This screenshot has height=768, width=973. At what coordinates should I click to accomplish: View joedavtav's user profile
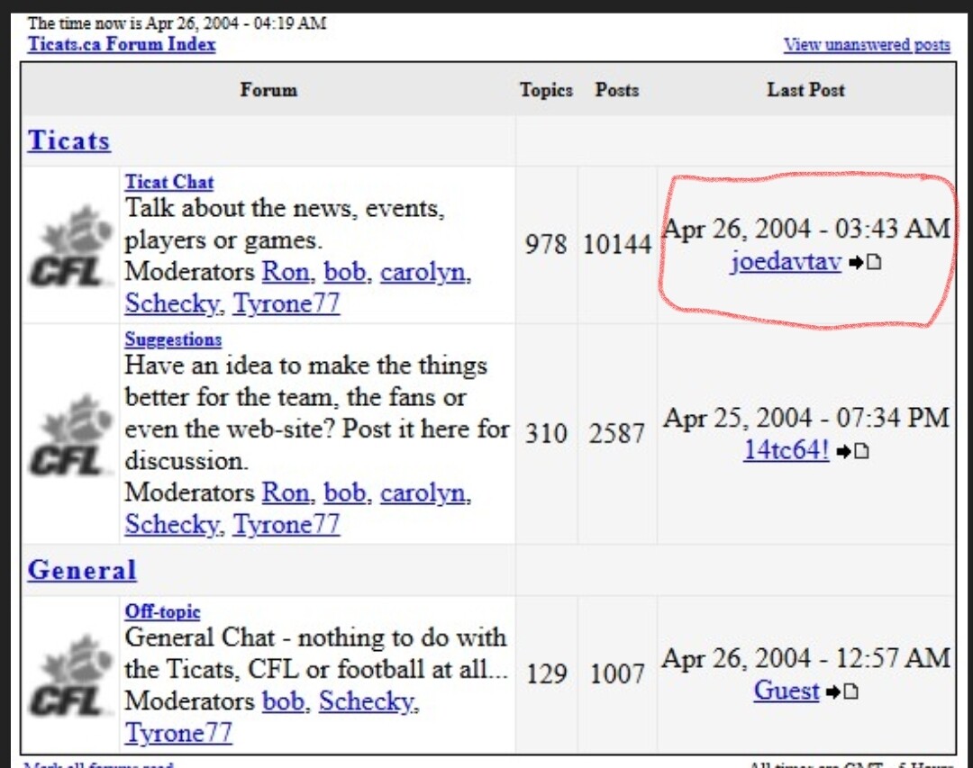(785, 263)
